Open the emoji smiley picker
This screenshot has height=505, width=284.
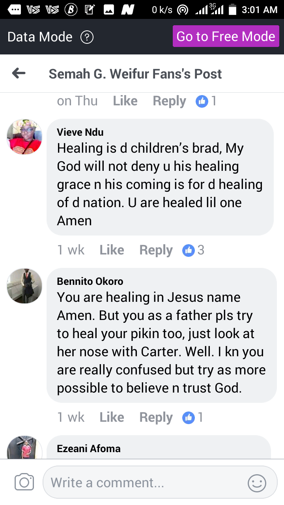(x=257, y=483)
